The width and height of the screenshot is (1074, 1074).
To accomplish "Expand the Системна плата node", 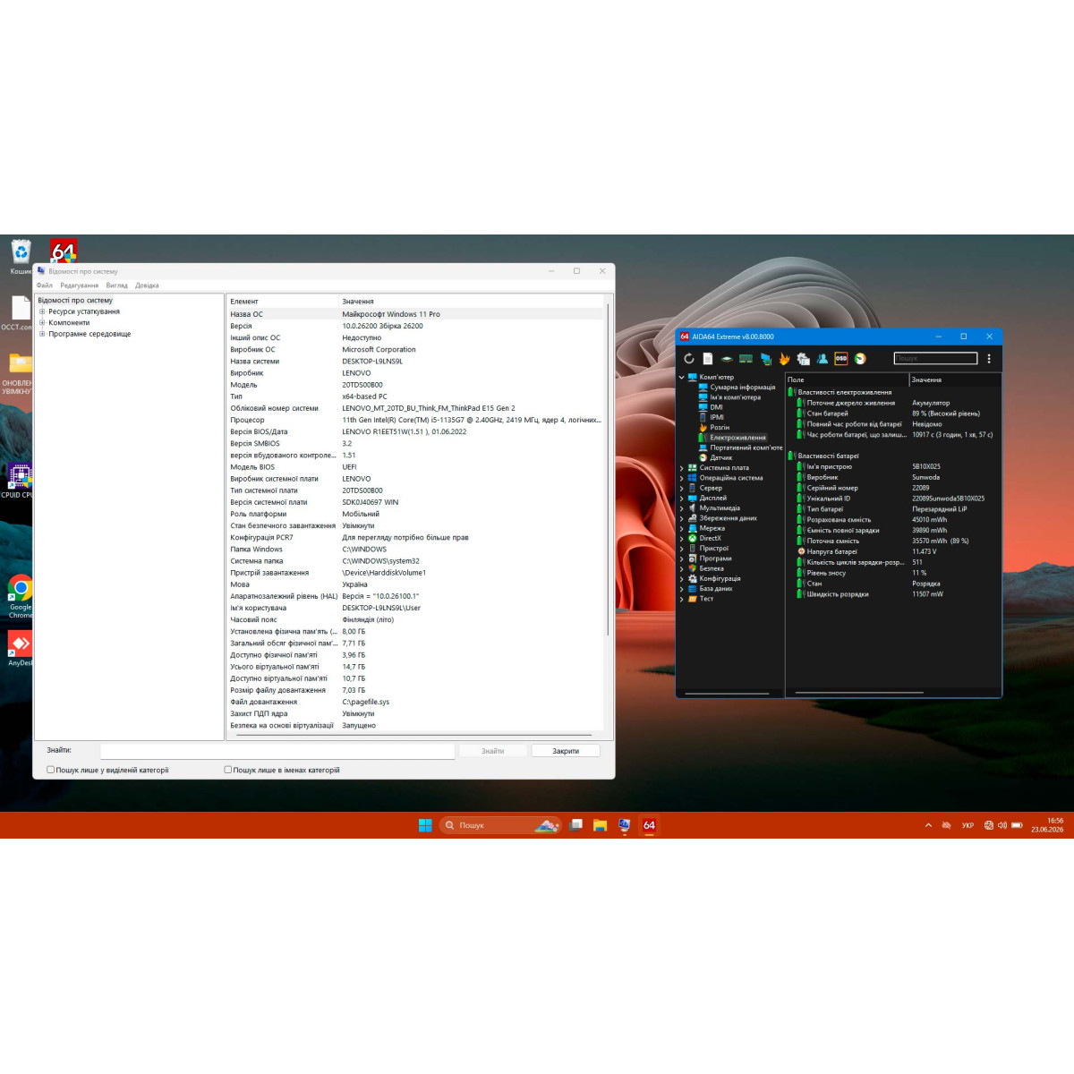I will 681,468.
